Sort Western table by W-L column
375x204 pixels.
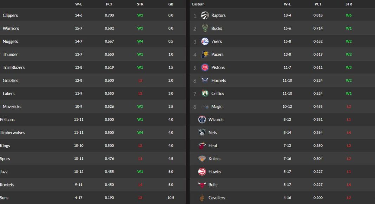79,4
